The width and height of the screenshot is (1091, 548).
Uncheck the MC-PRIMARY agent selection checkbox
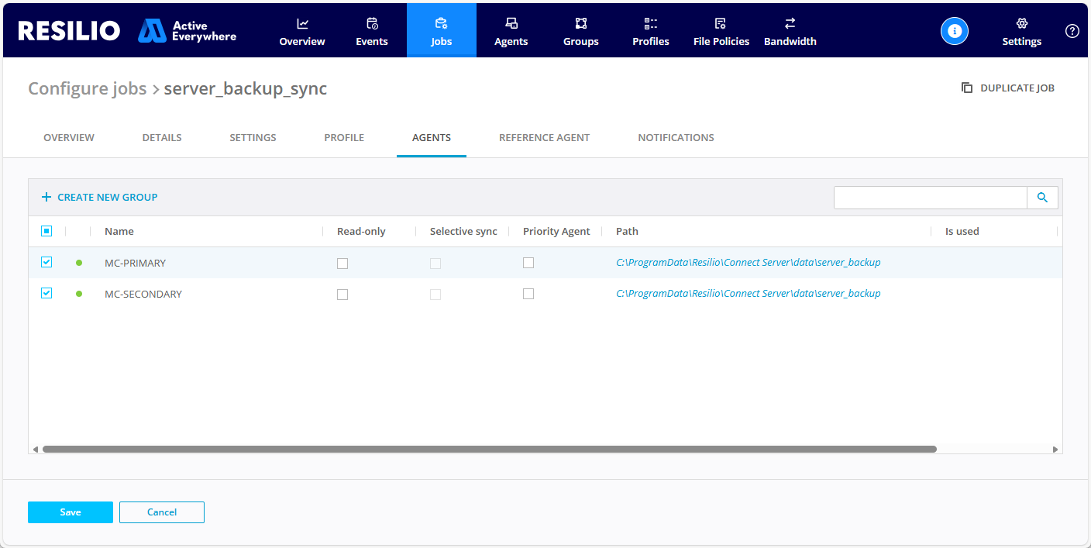pyautogui.click(x=46, y=263)
